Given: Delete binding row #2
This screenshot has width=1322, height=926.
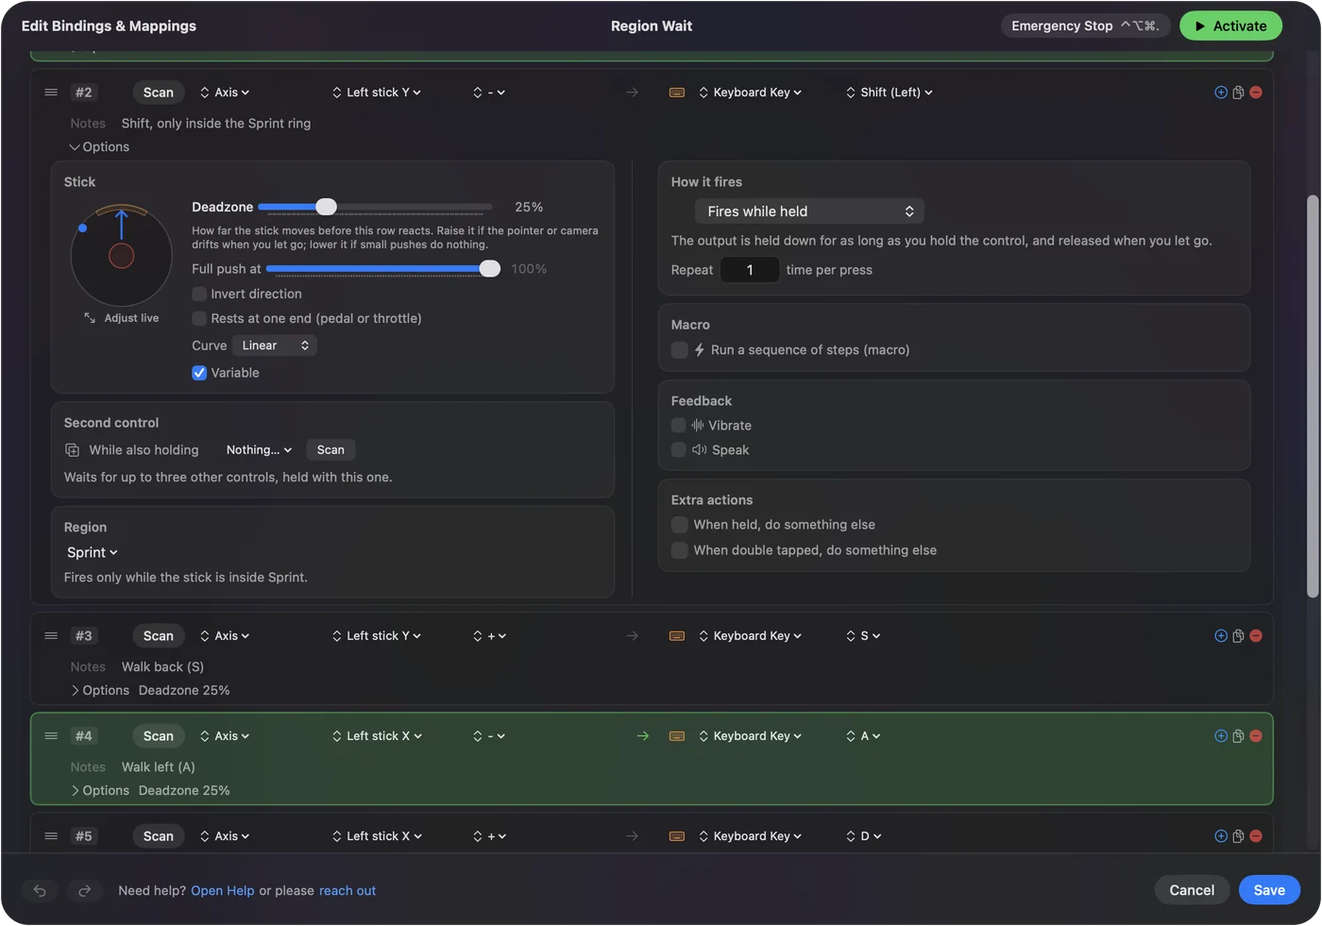Looking at the screenshot, I should tap(1256, 93).
